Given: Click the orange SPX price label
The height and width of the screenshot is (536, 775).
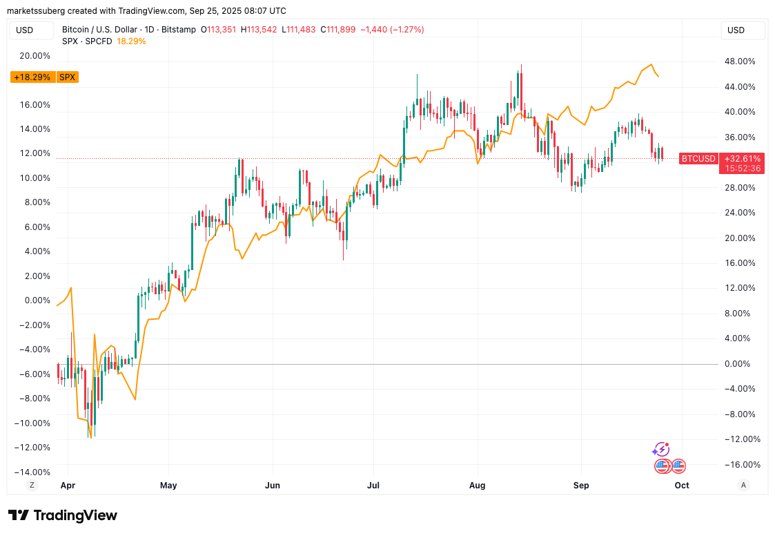Looking at the screenshot, I should pyautogui.click(x=68, y=77).
